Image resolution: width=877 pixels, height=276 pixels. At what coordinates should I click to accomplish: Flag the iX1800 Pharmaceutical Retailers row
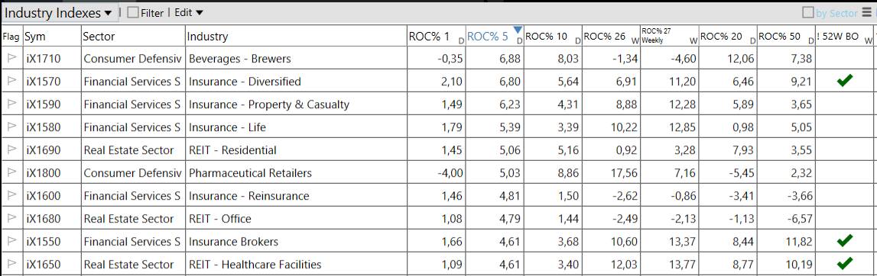11,172
